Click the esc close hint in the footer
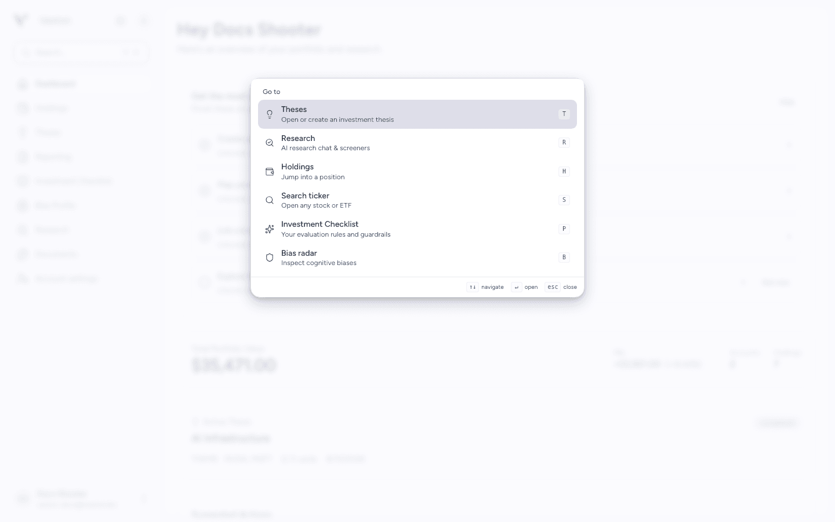835x522 pixels. pos(561,287)
